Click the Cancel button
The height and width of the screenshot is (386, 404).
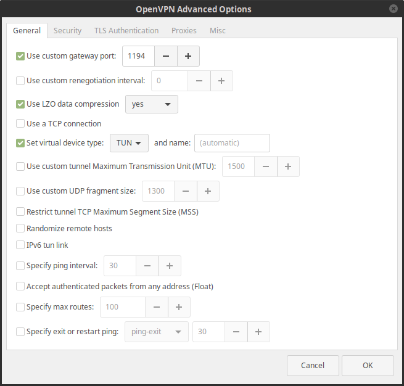pos(313,366)
